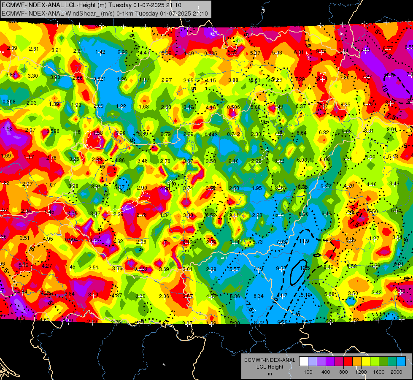413x380 pixels.
Task: Click the 1.42 value on map
Action: point(100,52)
